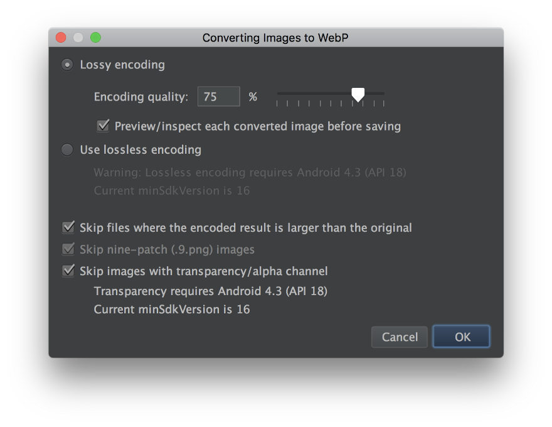This screenshot has width=552, height=427.
Task: Close the dialog with the red button
Action: click(61, 37)
